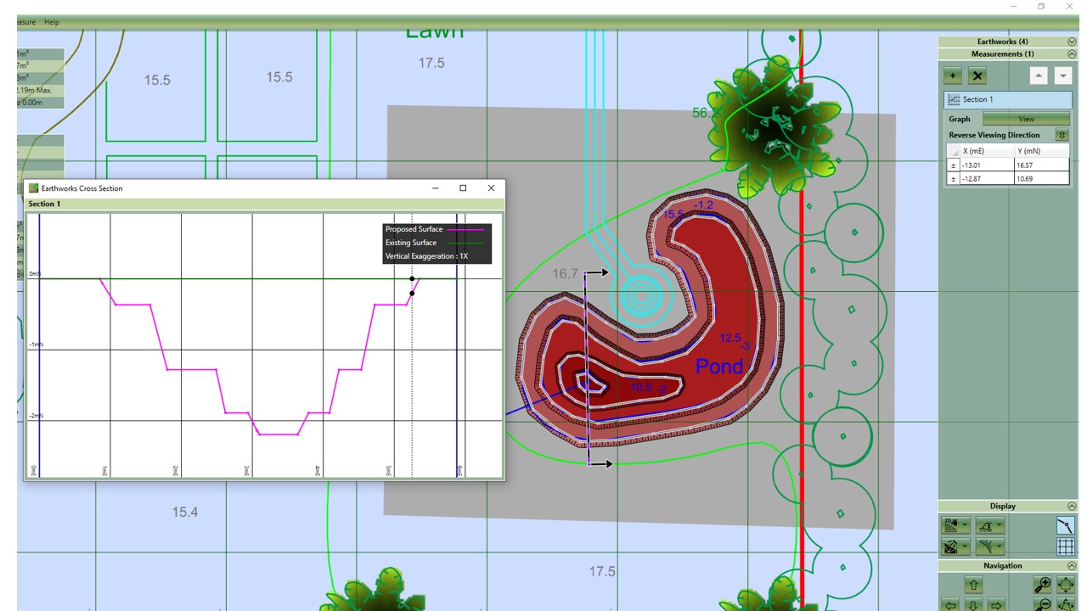Add a new measurement with plus button
This screenshot has width=1087, height=611.
pyautogui.click(x=954, y=76)
